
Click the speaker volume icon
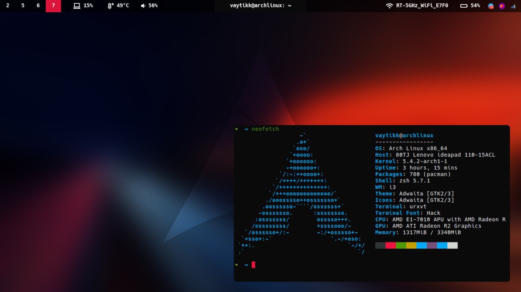point(143,6)
